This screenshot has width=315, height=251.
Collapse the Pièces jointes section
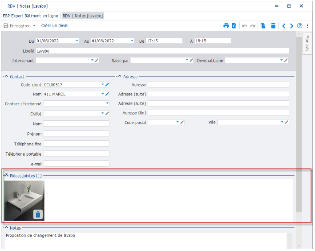click(x=6, y=175)
